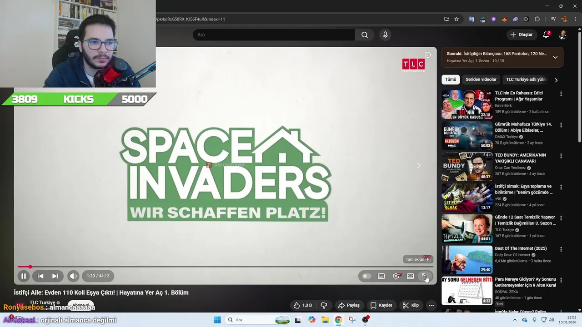Viewport: 582px width, 327px height.
Task: Open the TLC Turkiye channel link
Action: click(42, 302)
